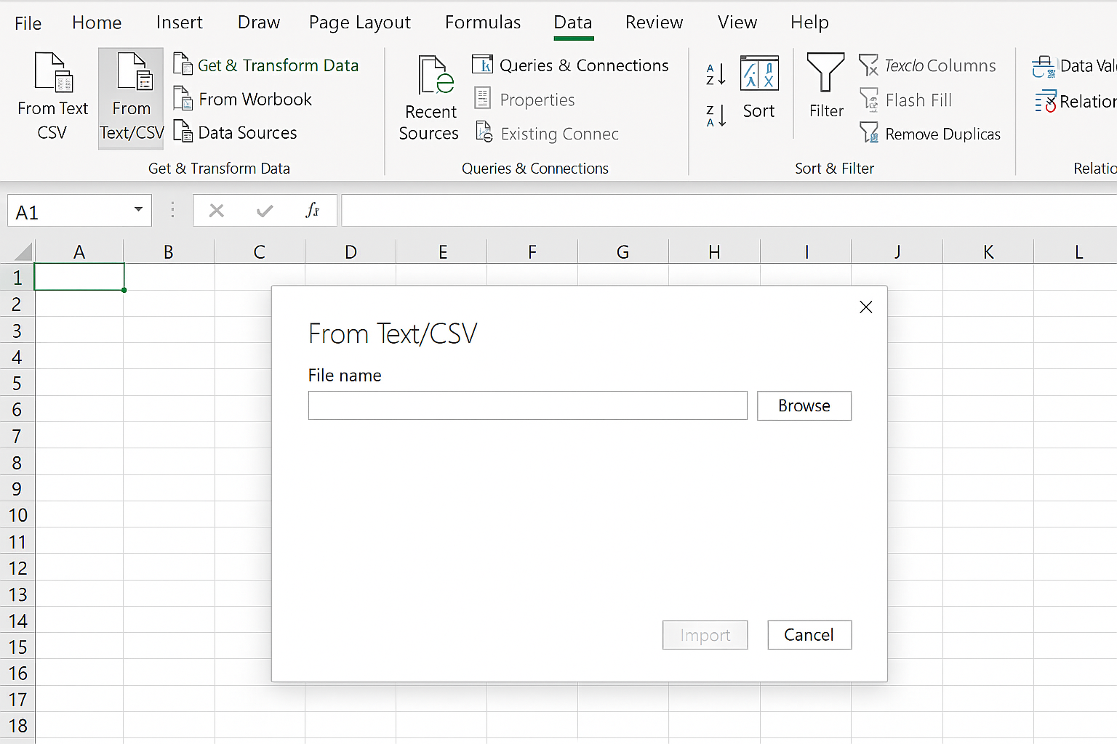Image resolution: width=1117 pixels, height=744 pixels.
Task: Click the Select All corner triangle
Action: pyautogui.click(x=23, y=252)
